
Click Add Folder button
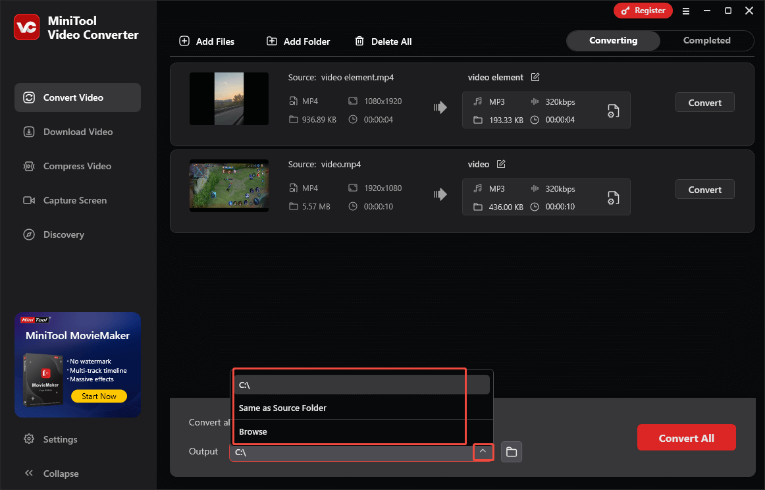(x=298, y=41)
